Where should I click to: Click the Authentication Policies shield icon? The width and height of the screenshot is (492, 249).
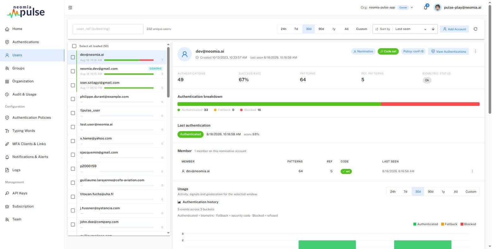click(x=7, y=118)
